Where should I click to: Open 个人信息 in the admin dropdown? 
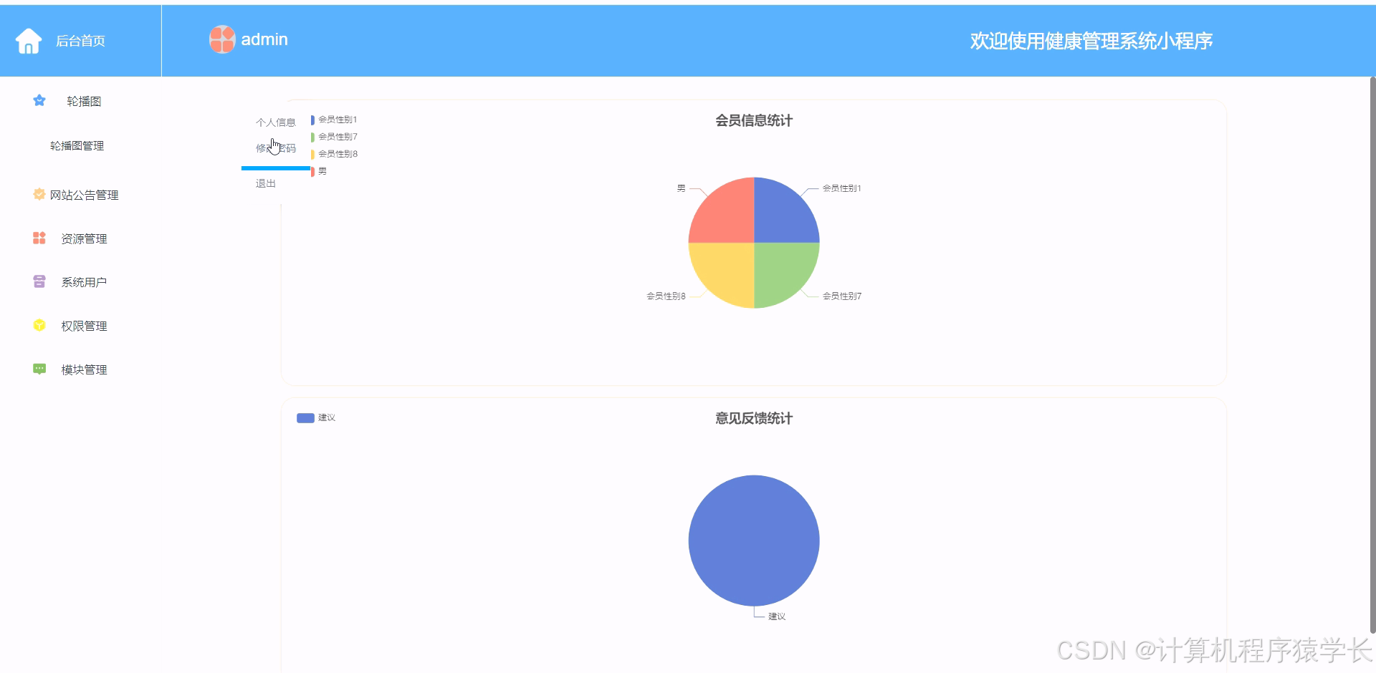coord(276,122)
